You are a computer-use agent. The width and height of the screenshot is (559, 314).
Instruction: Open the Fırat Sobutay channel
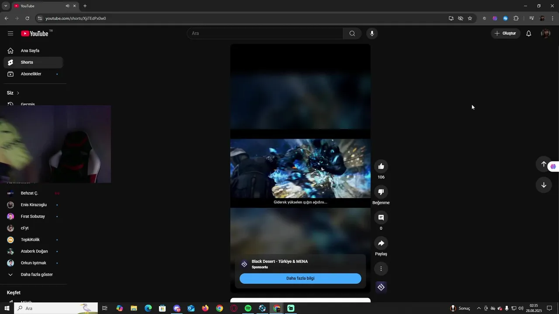pos(33,216)
